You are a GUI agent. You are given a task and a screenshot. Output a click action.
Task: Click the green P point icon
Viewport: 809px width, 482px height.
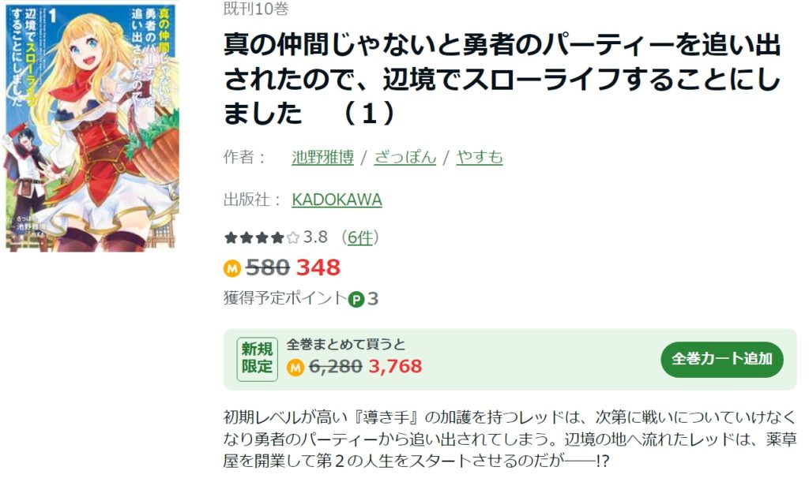pyautogui.click(x=356, y=299)
